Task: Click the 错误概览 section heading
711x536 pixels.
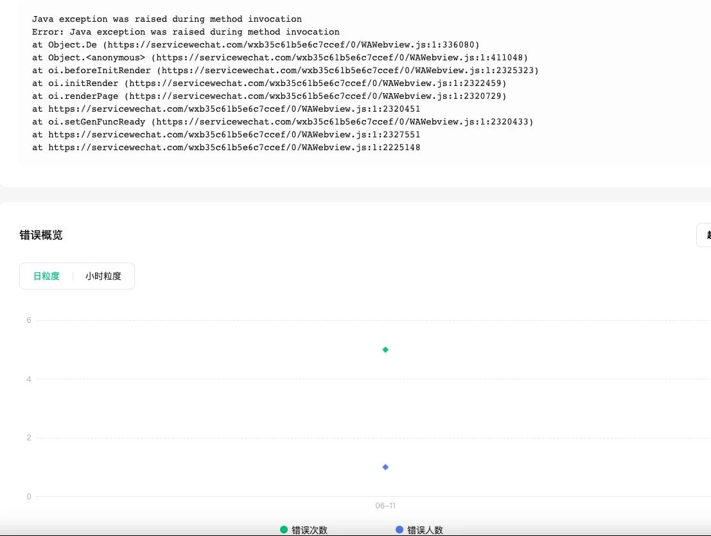Action: [41, 235]
